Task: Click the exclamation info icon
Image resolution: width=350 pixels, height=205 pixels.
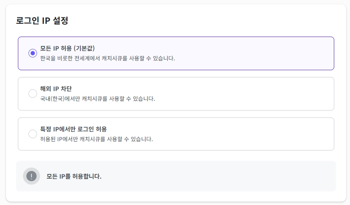Action: 31,176
